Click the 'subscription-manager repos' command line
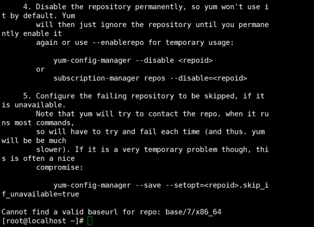Viewport: 314px width, 227px height. 150,78
